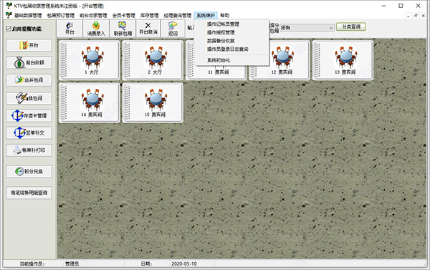
Task: Click the 每笔结帐明细查询 button
Action: (x=29, y=193)
